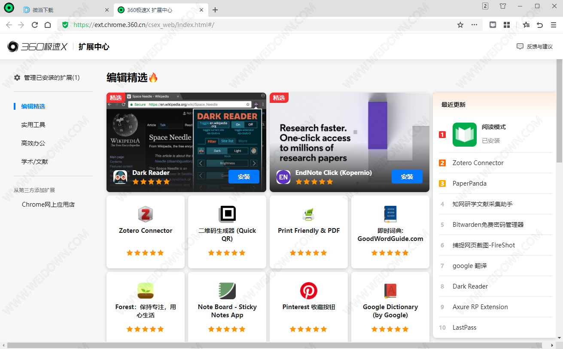Open LastPass list entry
The height and width of the screenshot is (349, 563).
point(465,328)
